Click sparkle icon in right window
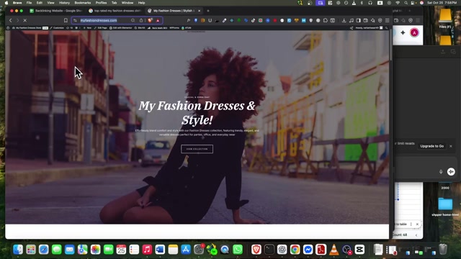461x259 pixels. pos(403,32)
